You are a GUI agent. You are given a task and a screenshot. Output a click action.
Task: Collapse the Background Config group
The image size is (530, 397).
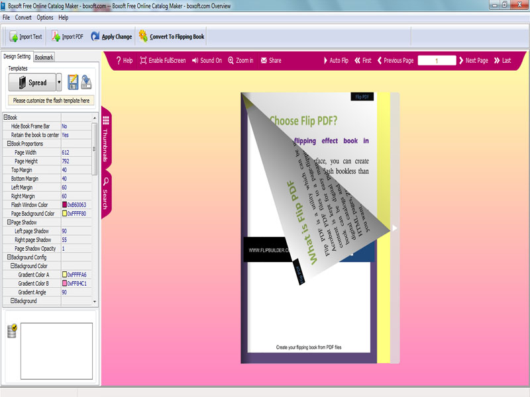9,257
